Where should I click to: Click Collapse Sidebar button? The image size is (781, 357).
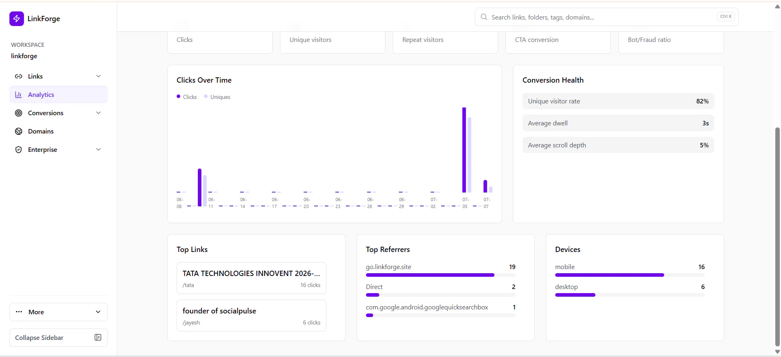click(x=59, y=338)
